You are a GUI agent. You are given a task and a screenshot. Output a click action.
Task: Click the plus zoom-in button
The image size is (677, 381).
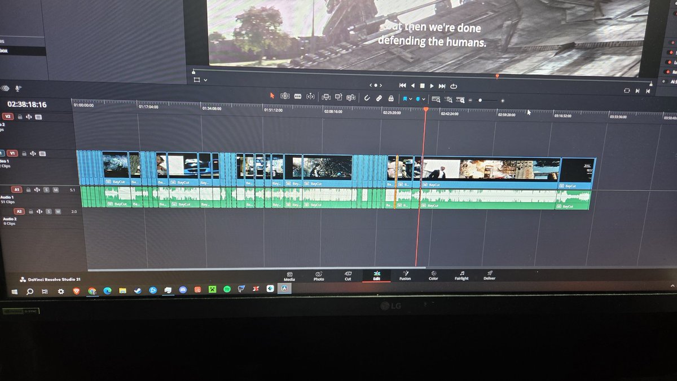point(503,100)
